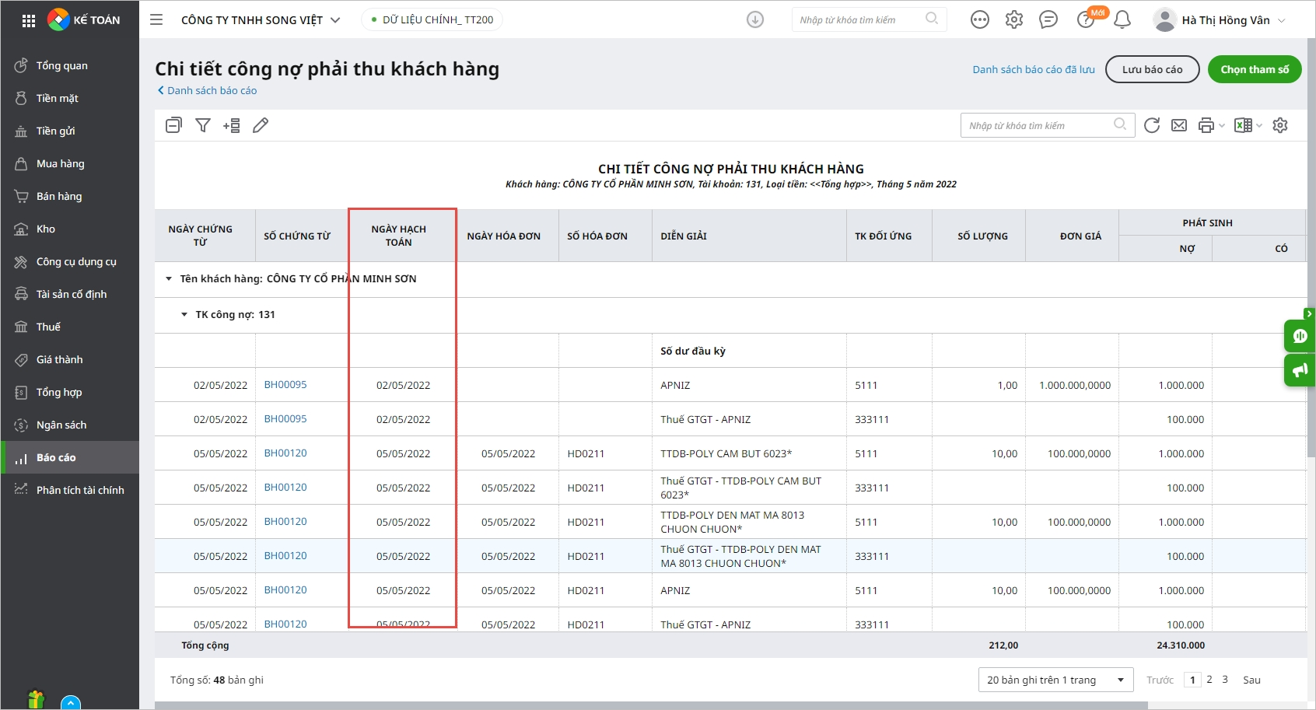Open the notifications bell
Viewport: 1316px width, 710px height.
point(1122,20)
